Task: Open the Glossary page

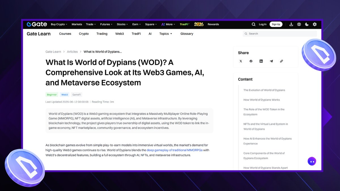Action: (x=187, y=34)
